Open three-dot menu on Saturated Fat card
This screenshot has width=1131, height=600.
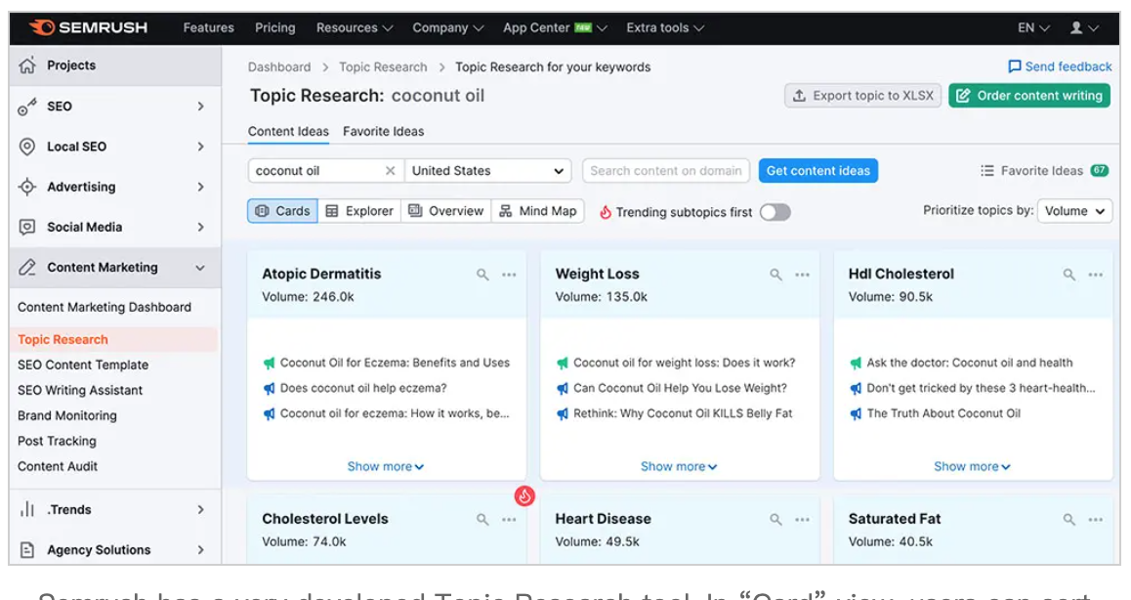1096,519
